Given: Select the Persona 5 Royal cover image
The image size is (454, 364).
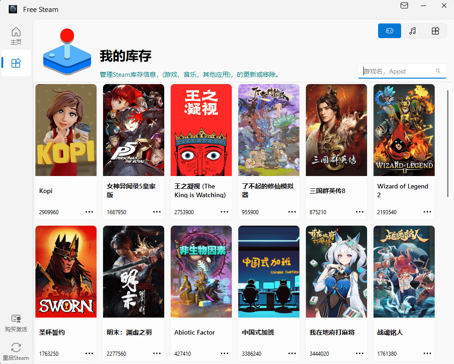Looking at the screenshot, I should click(133, 130).
